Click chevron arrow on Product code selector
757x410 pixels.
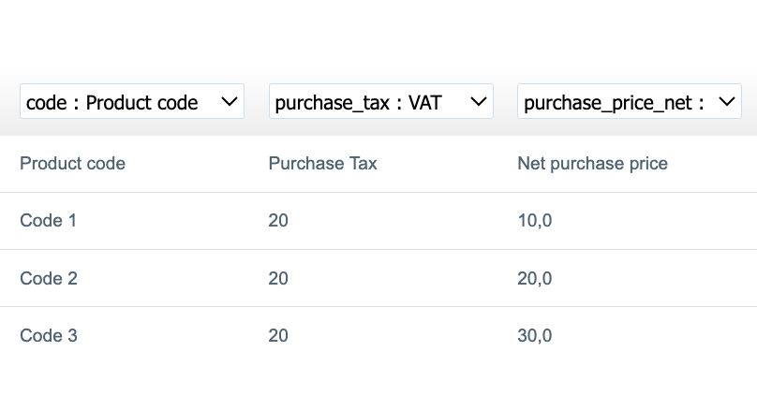pos(229,102)
